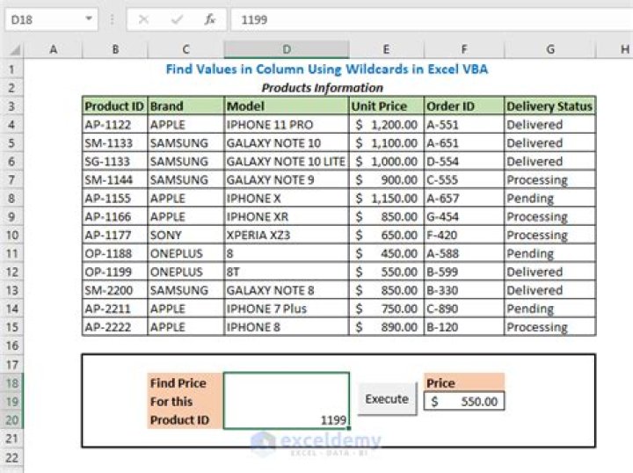Click cell AP-1122
This screenshot has width=633, height=473.
click(114, 125)
